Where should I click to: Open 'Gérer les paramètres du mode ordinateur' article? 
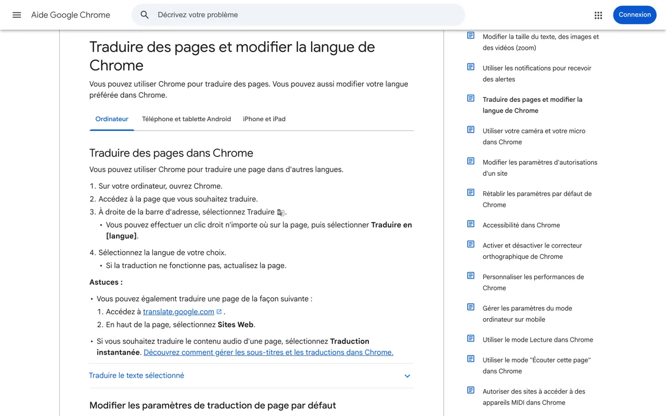[x=527, y=314]
